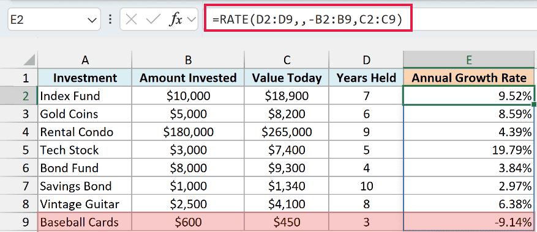537x232 pixels.
Task: Click the $9,300 value cell
Action: [287, 168]
